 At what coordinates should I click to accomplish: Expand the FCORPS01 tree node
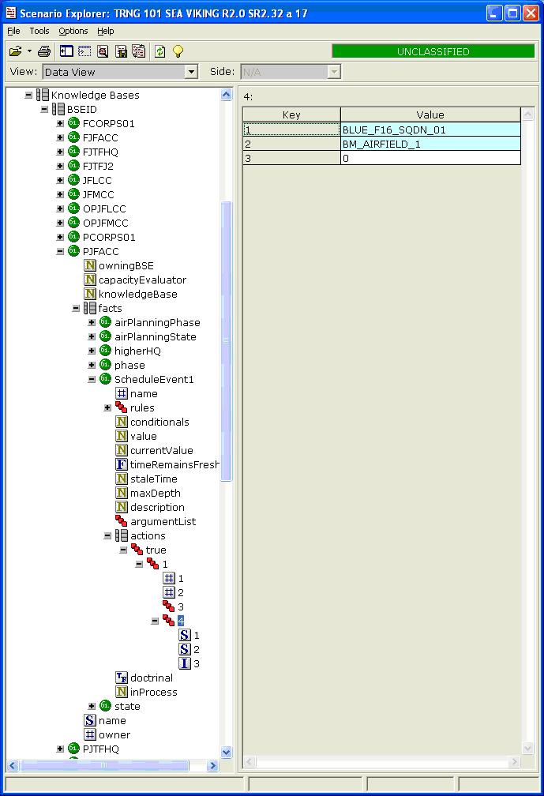pos(60,123)
